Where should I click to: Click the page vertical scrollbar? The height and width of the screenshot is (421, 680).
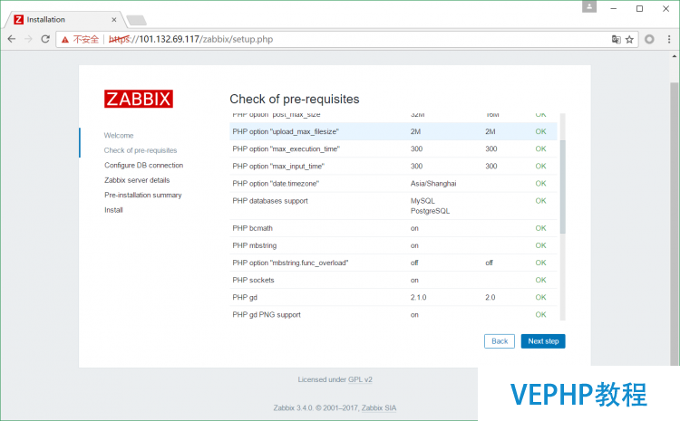coord(674,223)
